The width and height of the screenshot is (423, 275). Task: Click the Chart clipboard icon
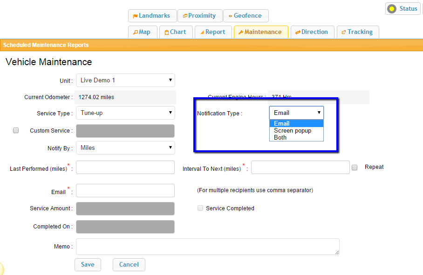coord(167,32)
